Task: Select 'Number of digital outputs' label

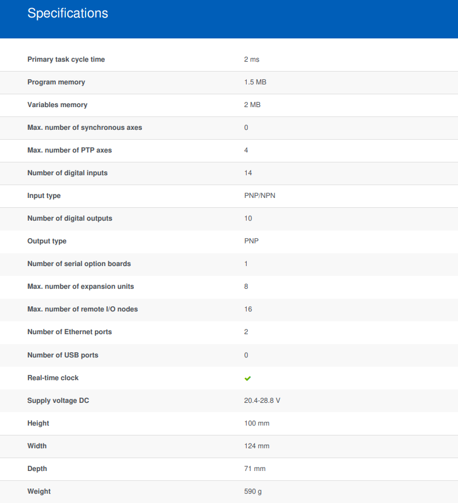Action: coord(70,218)
